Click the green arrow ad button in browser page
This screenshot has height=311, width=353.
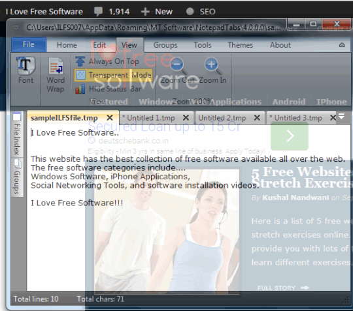290,136
